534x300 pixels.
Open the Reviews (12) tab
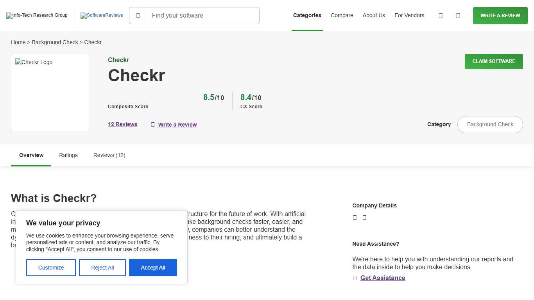[x=109, y=155]
